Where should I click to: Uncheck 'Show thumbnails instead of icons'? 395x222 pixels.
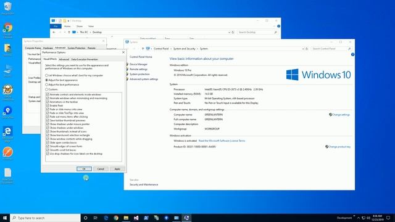tap(48, 131)
